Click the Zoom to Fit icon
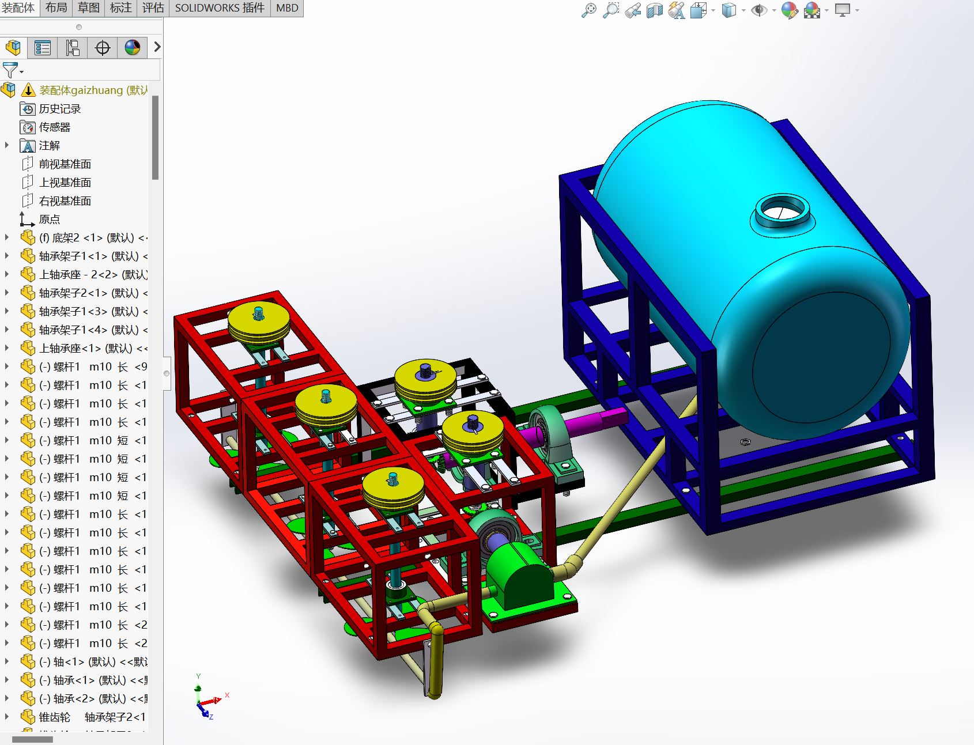This screenshot has width=974, height=745. 588,10
